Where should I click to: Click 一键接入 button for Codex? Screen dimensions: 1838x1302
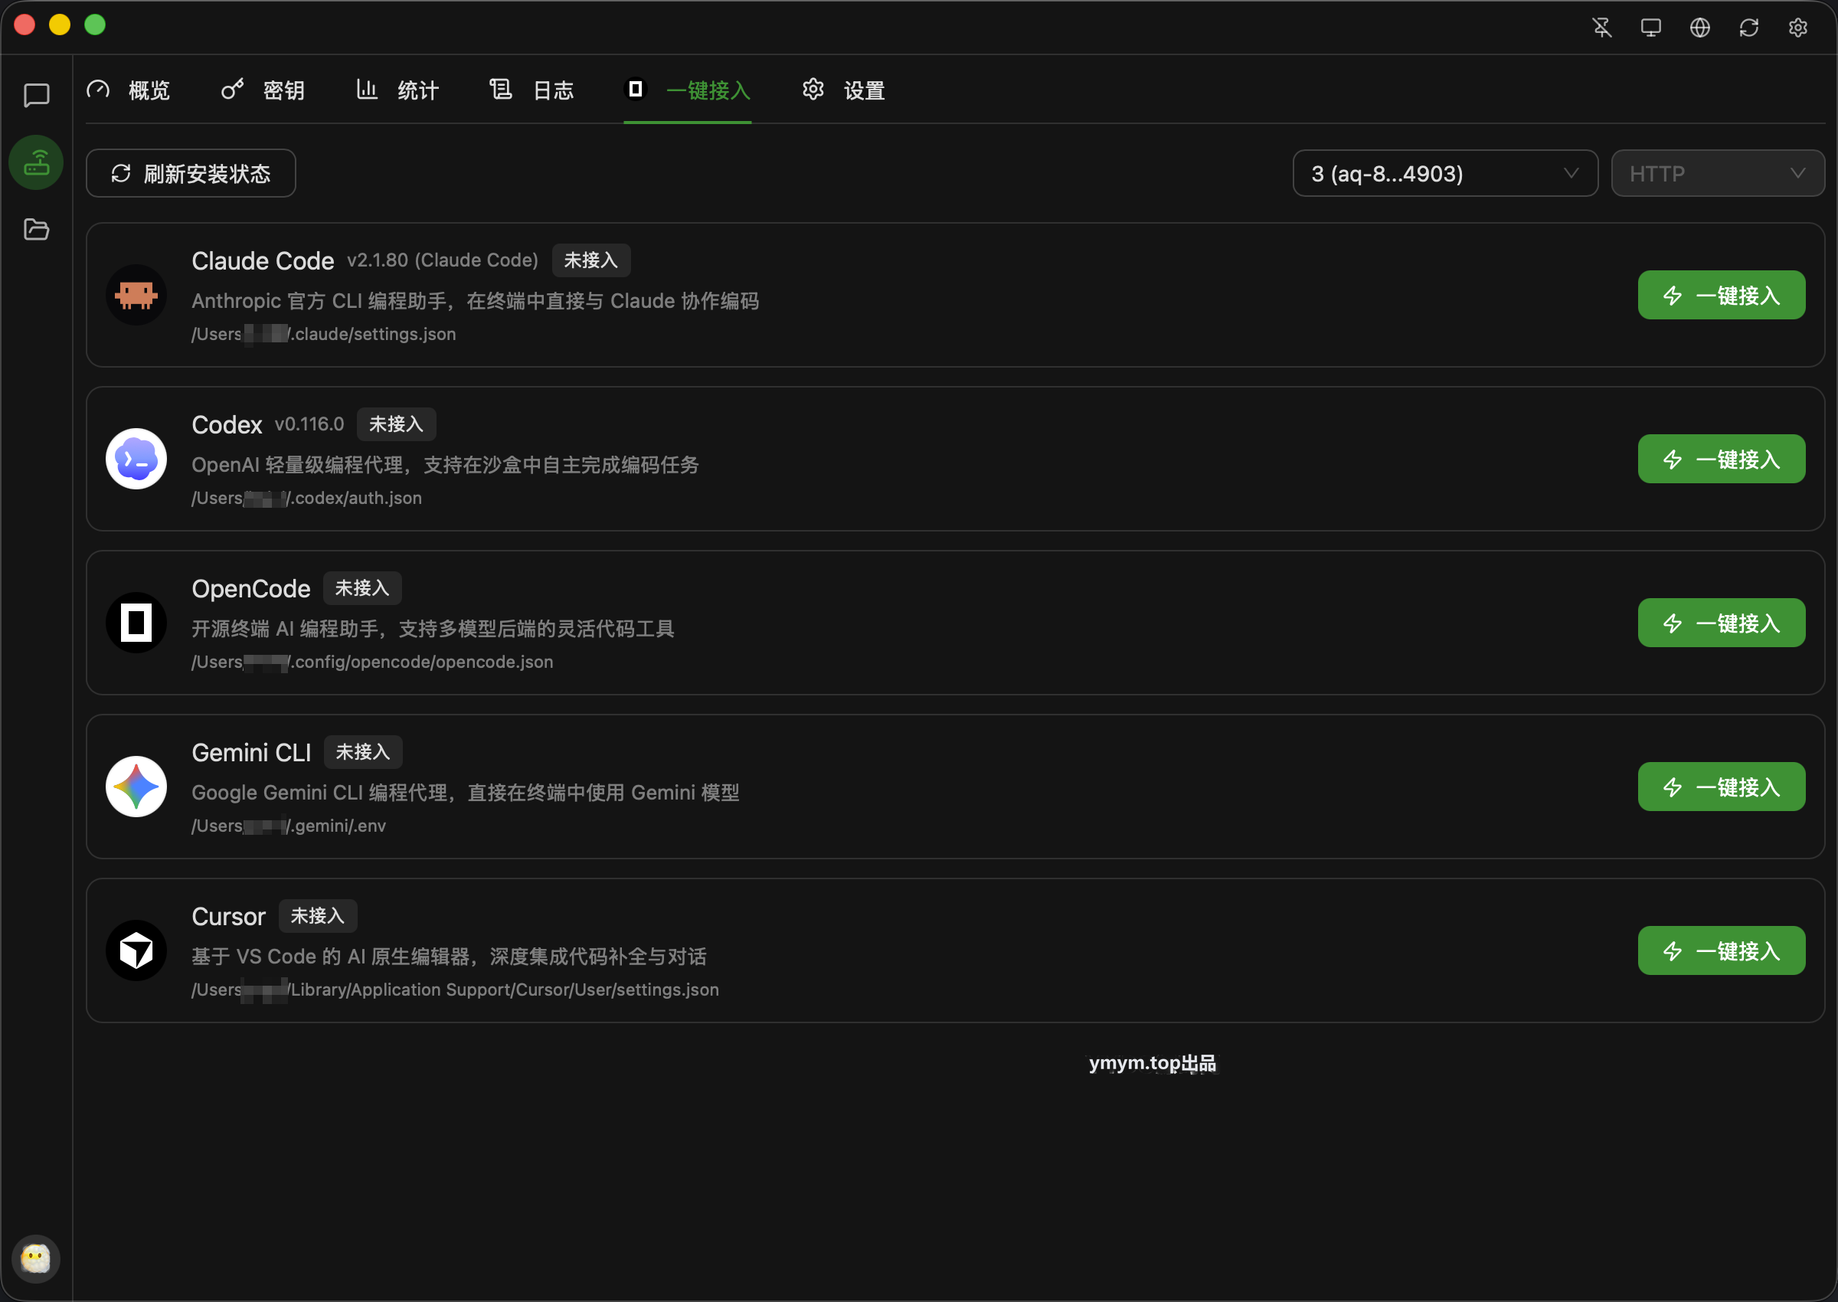click(x=1722, y=459)
